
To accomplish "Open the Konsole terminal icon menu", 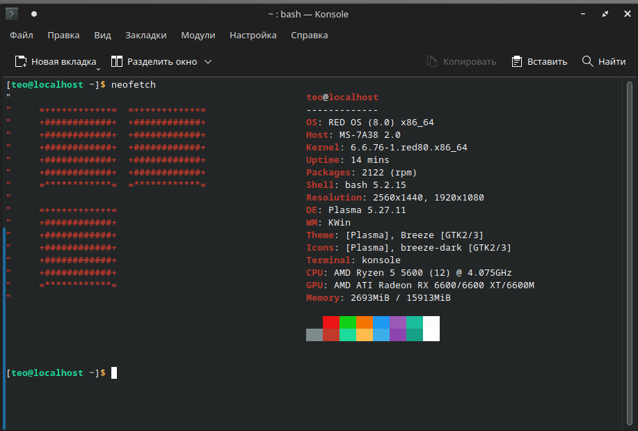I will click(12, 14).
